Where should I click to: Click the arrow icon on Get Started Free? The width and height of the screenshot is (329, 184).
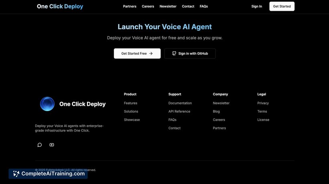(x=151, y=53)
